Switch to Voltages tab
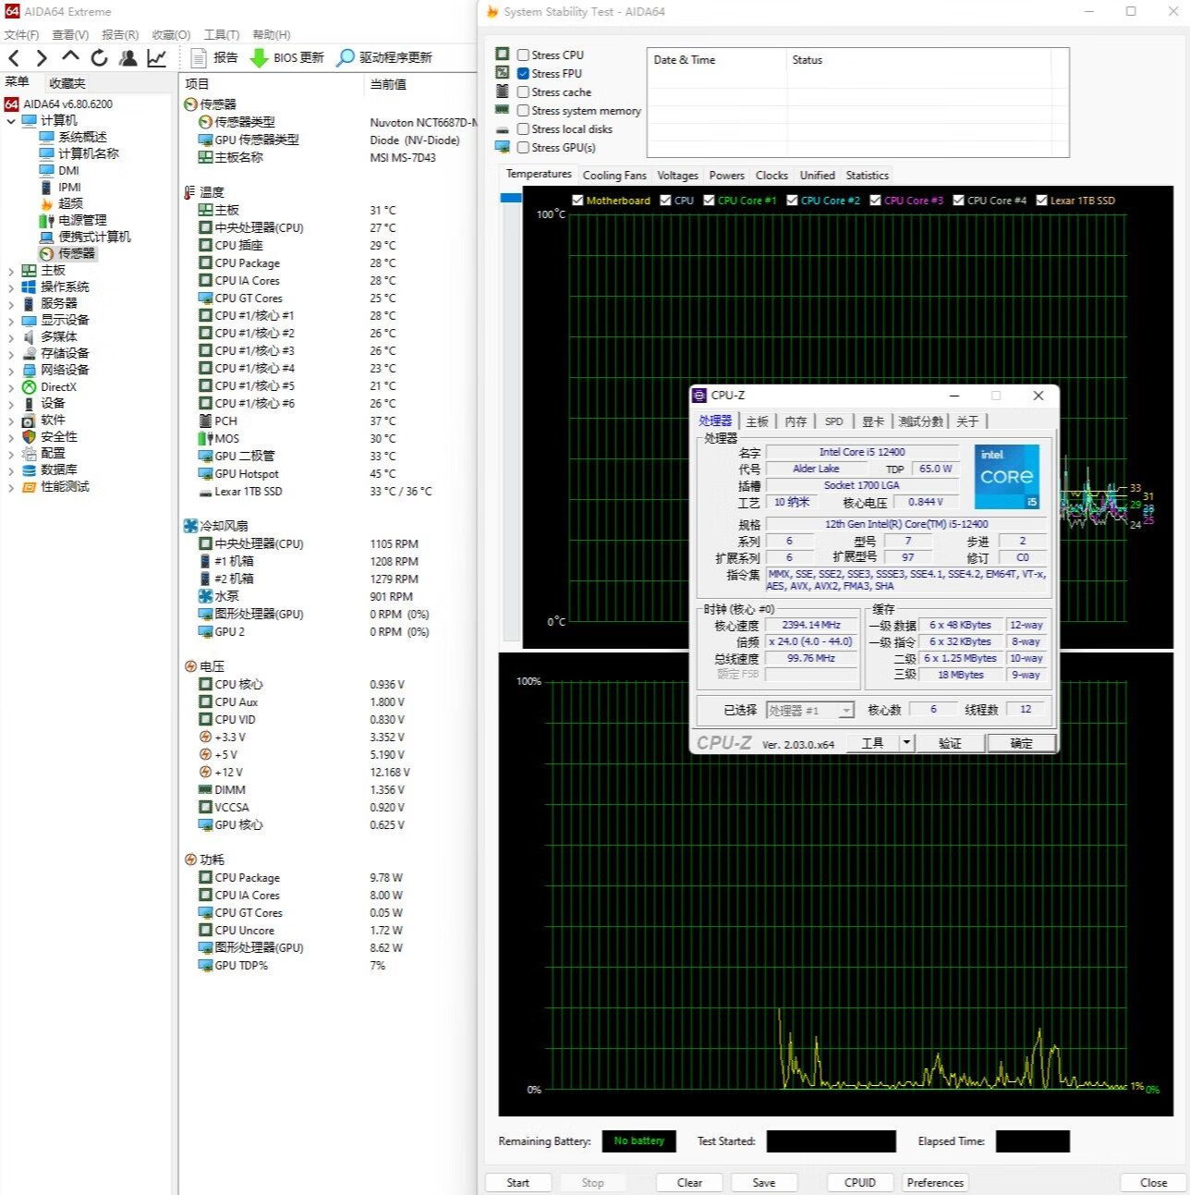 click(x=677, y=176)
